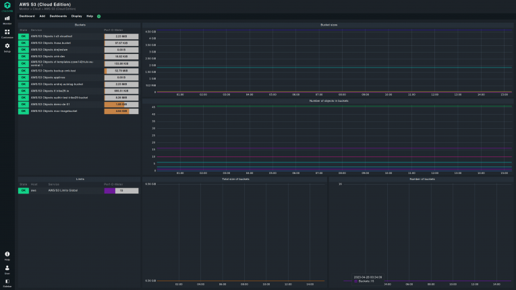The image size is (516, 290).
Task: Click the Number of buckets graph title
Action: pos(422,179)
